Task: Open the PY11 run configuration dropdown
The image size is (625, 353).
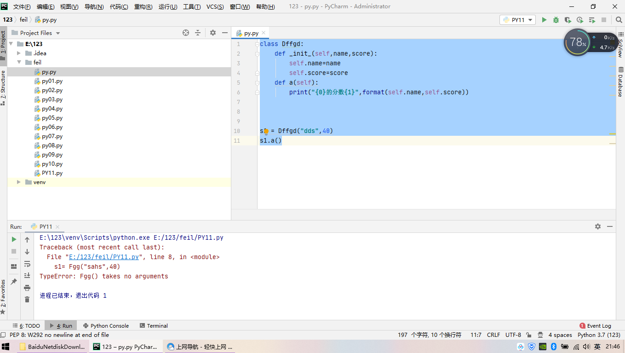Action: coord(518,20)
